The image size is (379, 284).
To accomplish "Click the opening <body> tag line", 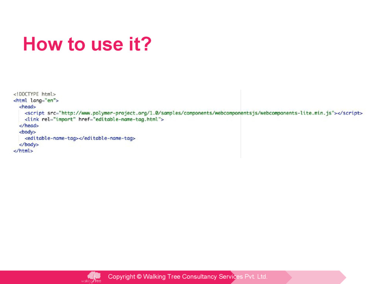I will click(27, 132).
